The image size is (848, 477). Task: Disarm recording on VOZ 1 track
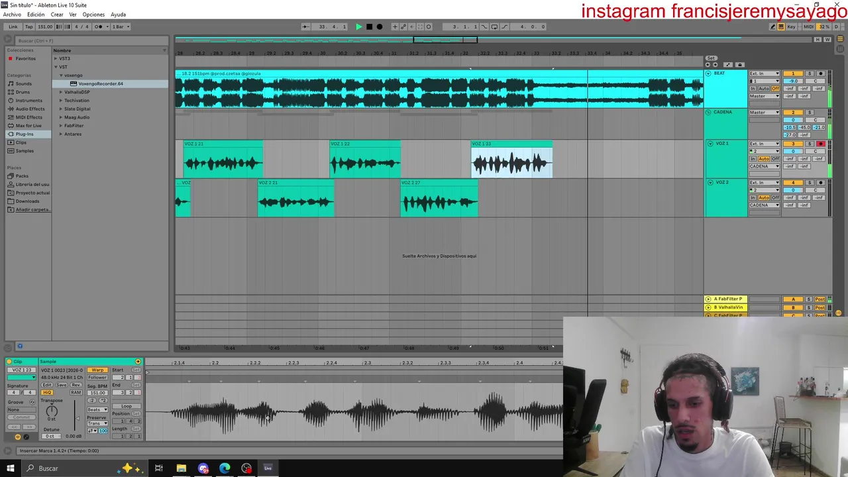[821, 144]
